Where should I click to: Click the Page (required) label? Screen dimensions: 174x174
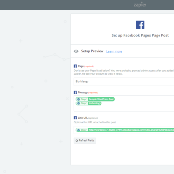86,66
